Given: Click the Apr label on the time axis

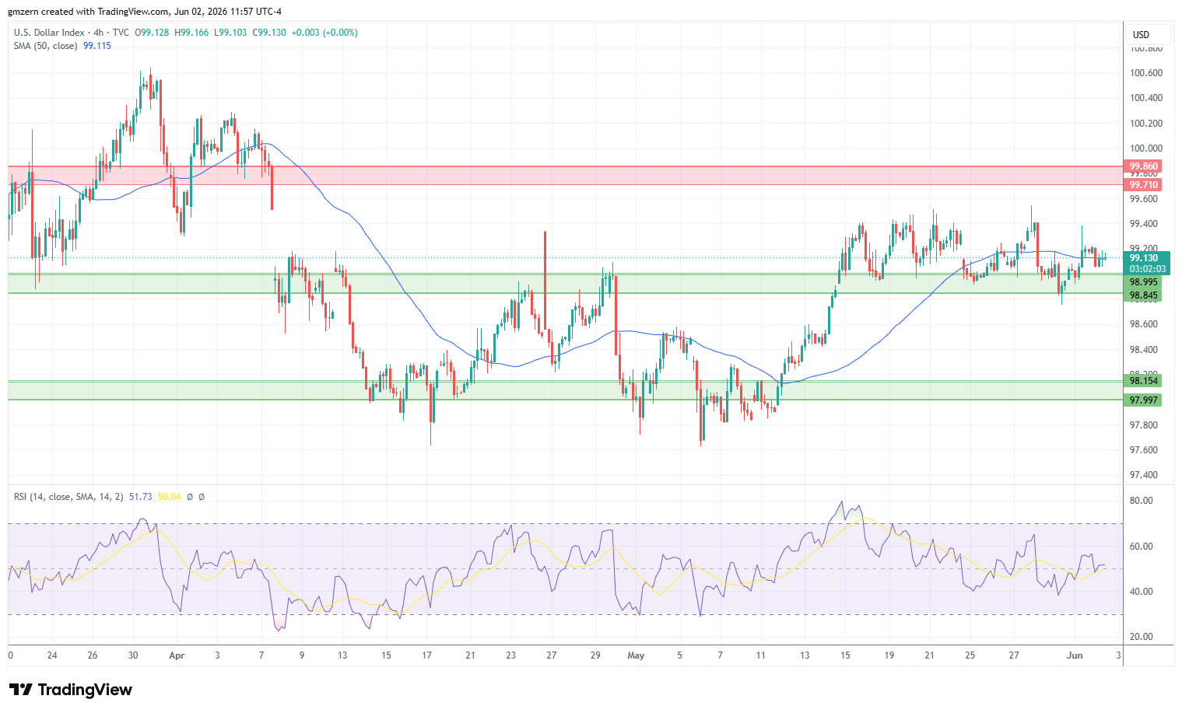Looking at the screenshot, I should [177, 655].
